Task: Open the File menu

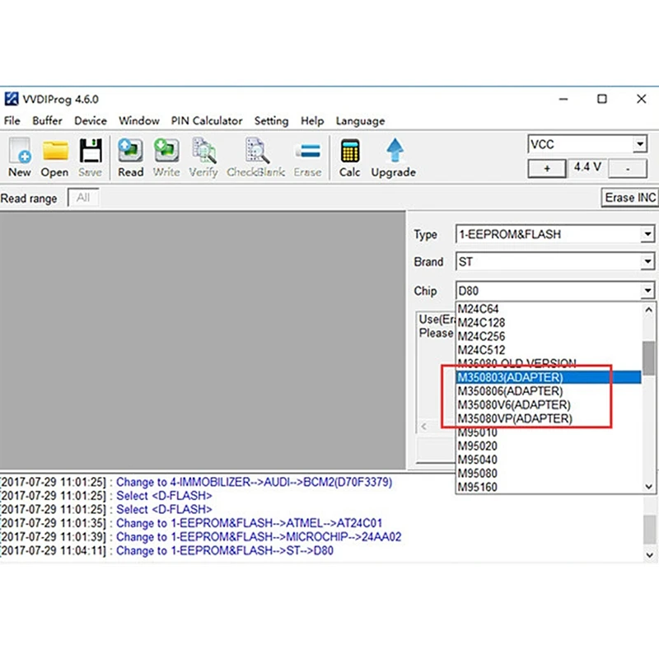Action: coord(12,121)
